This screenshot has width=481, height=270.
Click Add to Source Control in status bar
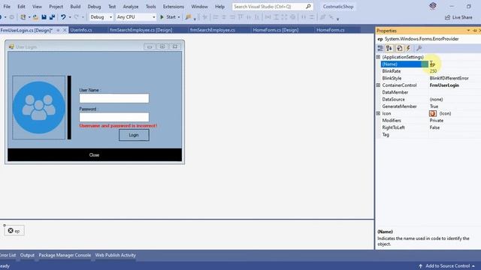point(447,266)
